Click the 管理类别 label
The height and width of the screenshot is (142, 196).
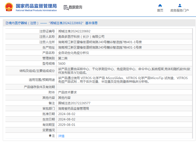tap(49, 58)
